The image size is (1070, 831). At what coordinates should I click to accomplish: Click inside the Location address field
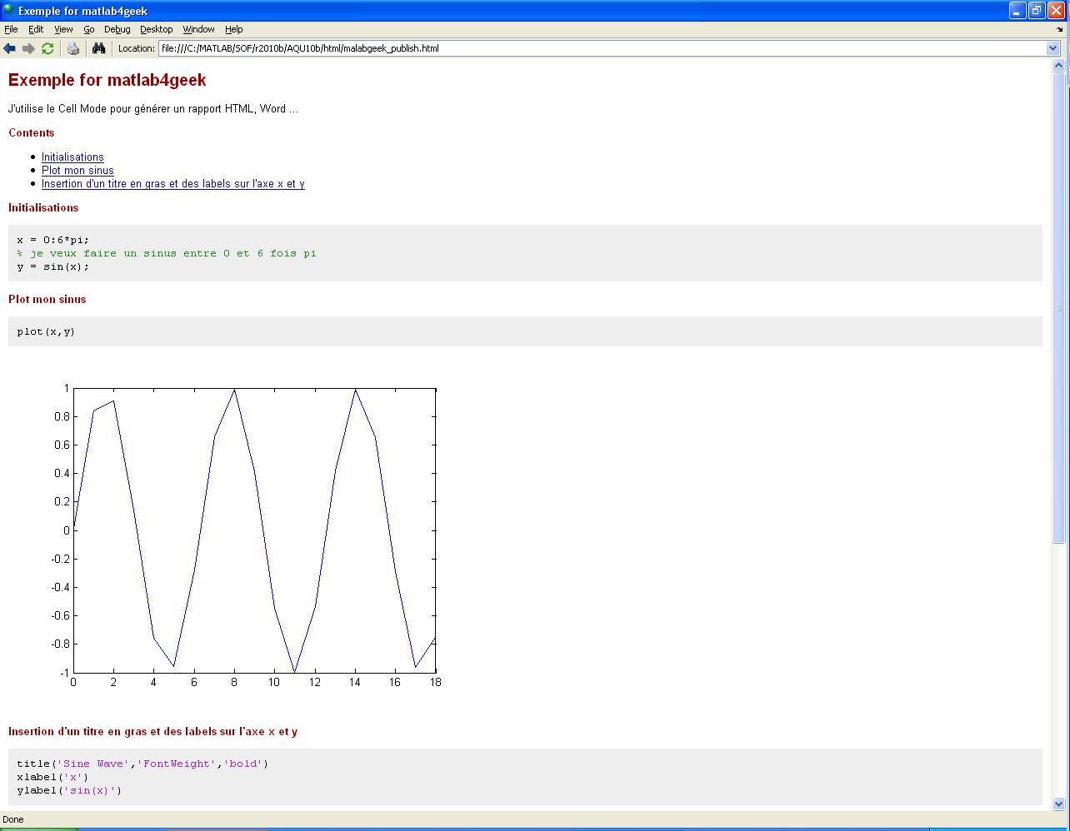pyautogui.click(x=583, y=48)
